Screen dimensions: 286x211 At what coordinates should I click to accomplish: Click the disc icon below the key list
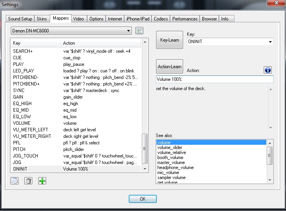tap(15, 181)
